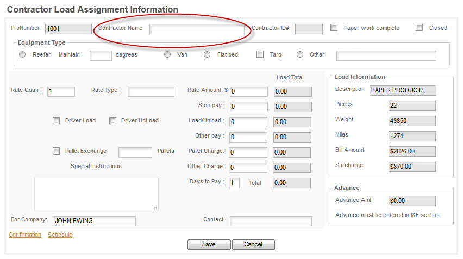Click the Load/Unload load total field

tap(292, 122)
